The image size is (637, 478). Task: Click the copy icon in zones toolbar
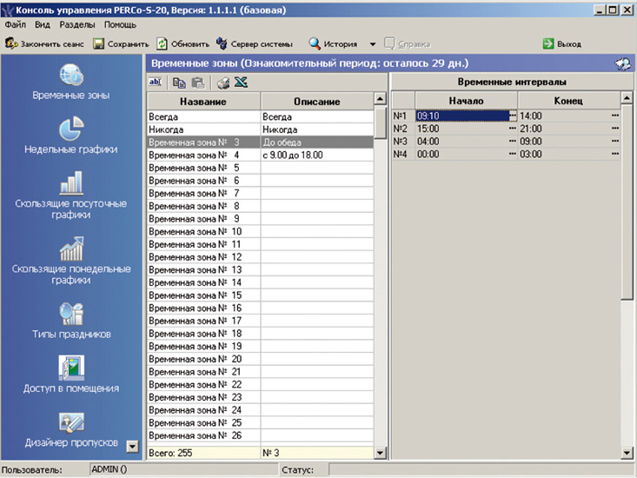179,83
